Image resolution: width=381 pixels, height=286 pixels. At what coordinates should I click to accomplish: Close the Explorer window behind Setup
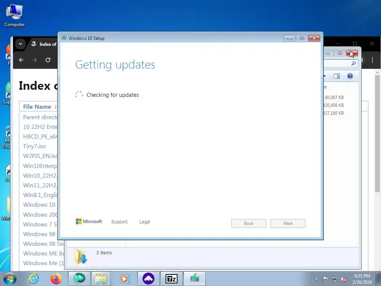point(352,53)
